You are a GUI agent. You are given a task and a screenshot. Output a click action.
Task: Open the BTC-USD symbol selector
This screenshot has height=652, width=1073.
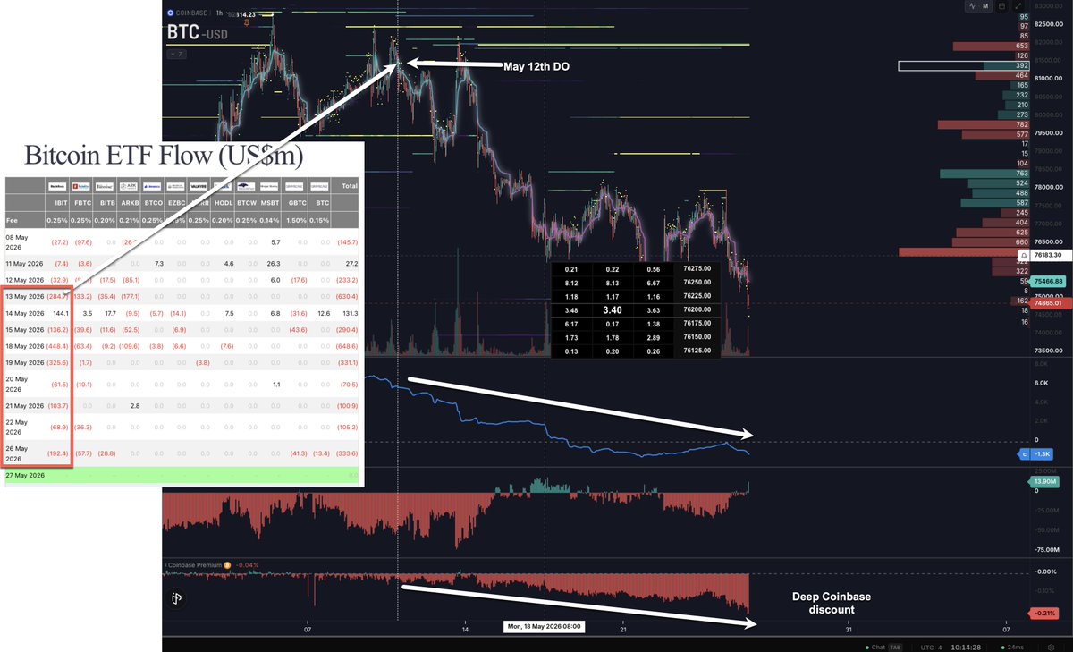pyautogui.click(x=198, y=33)
